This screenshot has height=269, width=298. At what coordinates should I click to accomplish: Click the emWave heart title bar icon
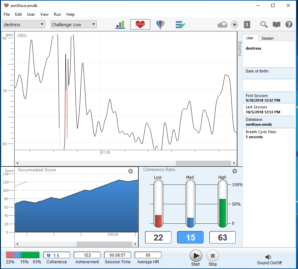coord(6,5)
